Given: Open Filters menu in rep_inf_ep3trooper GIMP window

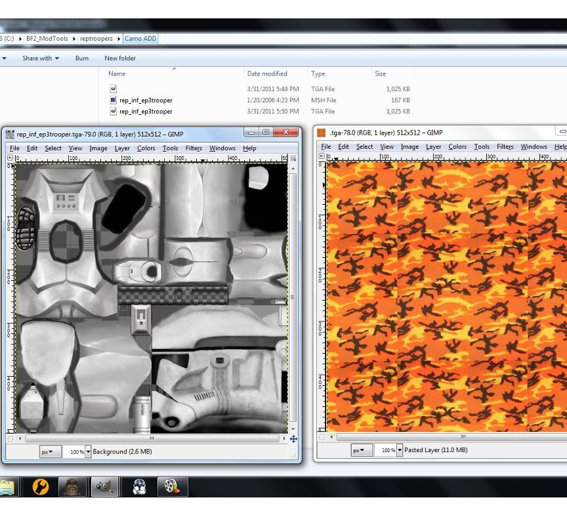Looking at the screenshot, I should click(194, 148).
